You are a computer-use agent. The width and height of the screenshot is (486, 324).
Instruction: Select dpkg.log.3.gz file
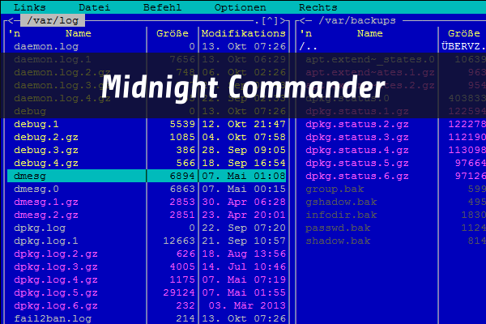(56, 267)
